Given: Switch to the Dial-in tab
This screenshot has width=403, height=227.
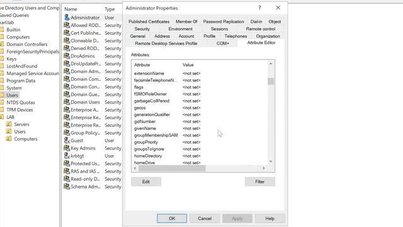Looking at the screenshot, I should (x=256, y=21).
